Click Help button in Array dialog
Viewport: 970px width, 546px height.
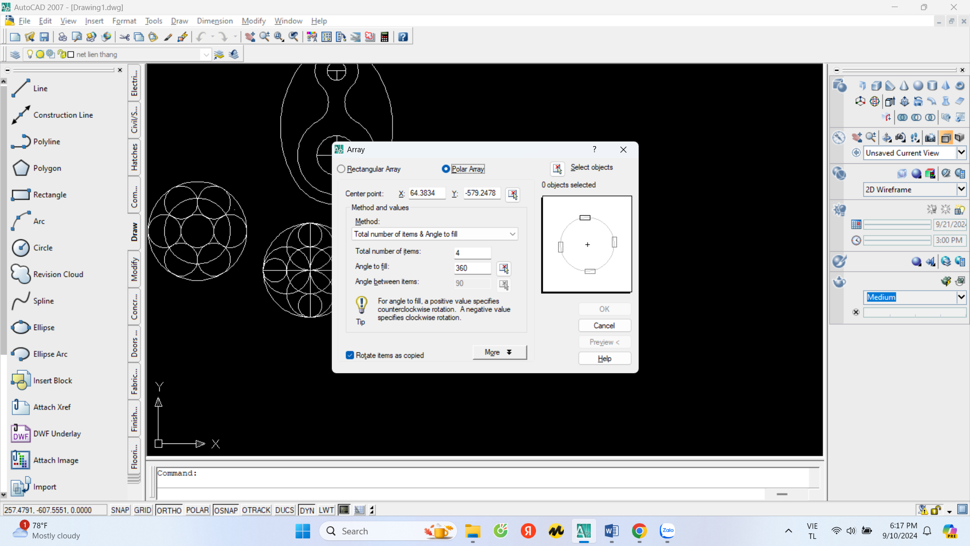[604, 358]
